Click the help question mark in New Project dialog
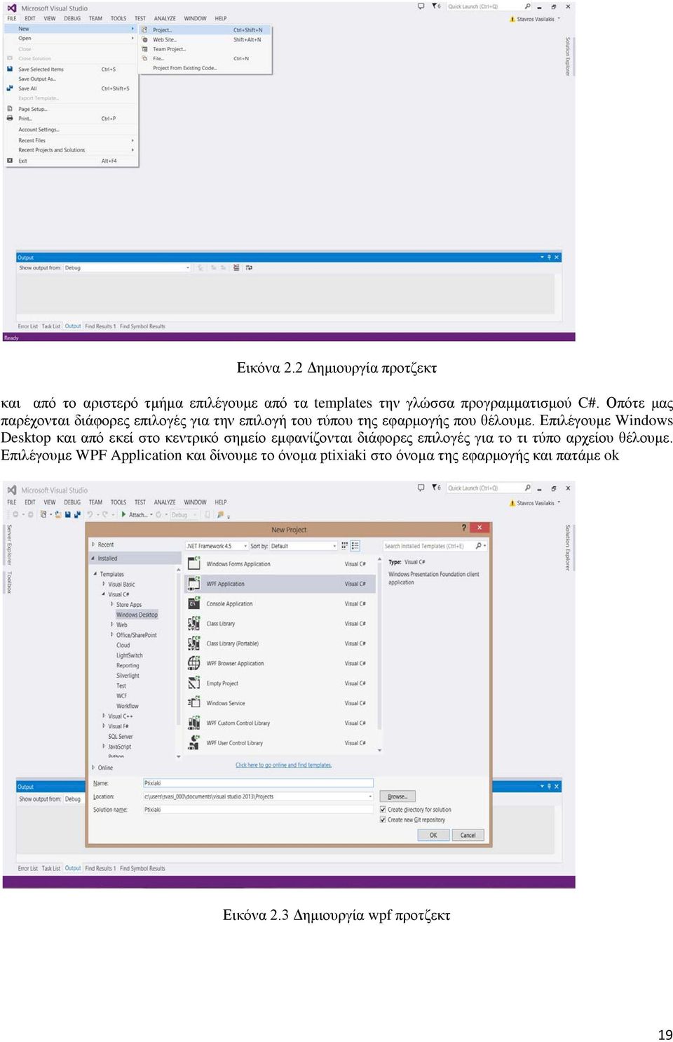This screenshot has width=673, height=1042. point(463,528)
